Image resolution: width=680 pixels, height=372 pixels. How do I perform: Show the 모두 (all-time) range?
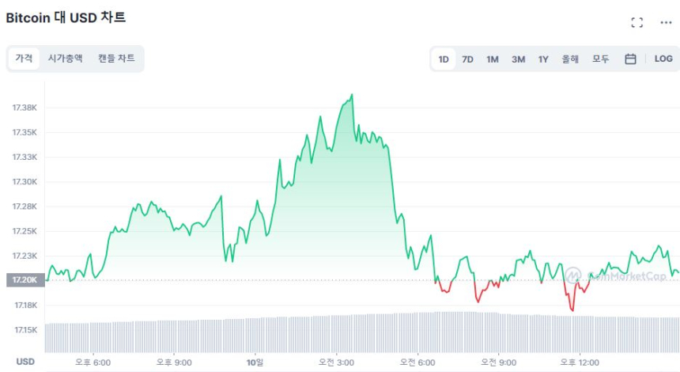[x=601, y=59]
